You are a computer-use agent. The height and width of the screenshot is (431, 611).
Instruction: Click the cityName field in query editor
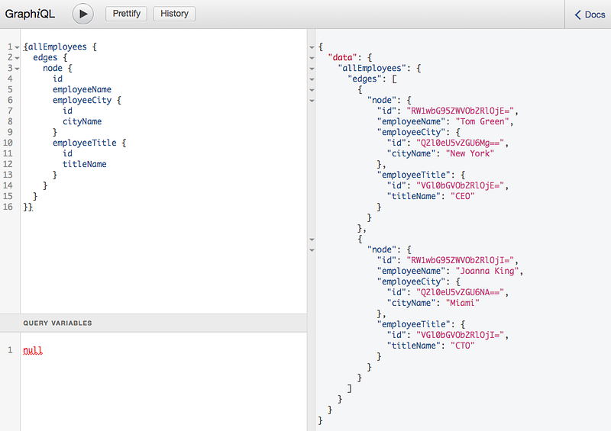[82, 121]
